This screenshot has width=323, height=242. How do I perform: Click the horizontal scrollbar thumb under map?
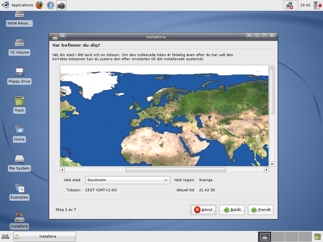click(x=176, y=170)
